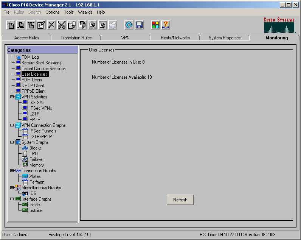Switch to the Hosts/Networks tab
The width and height of the screenshot is (301, 240).
point(175,37)
